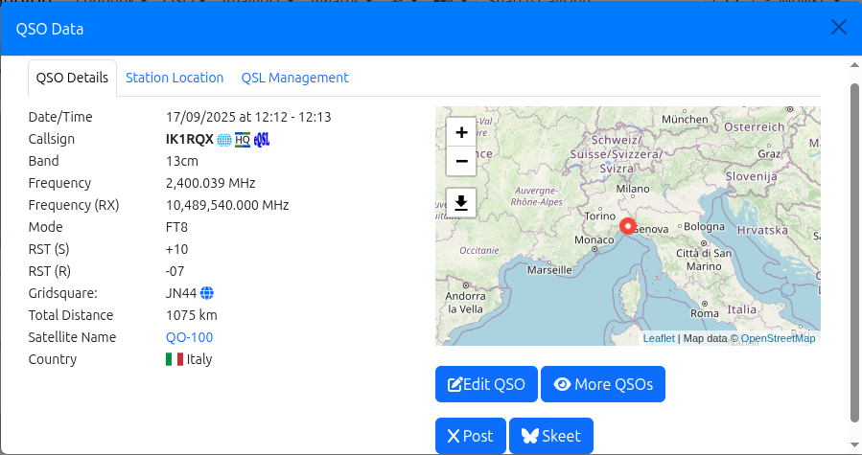Click the red location marker near Genova

pos(628,226)
